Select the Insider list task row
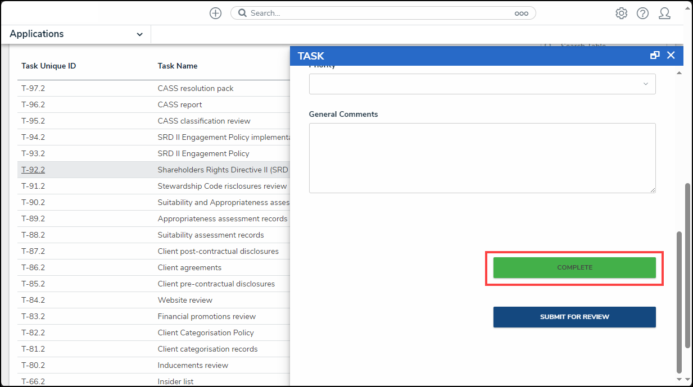The image size is (693, 387). 175,381
